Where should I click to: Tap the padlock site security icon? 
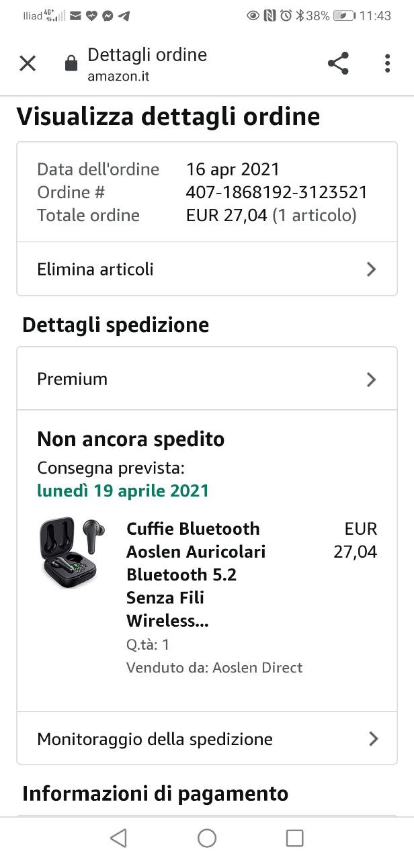(x=71, y=64)
